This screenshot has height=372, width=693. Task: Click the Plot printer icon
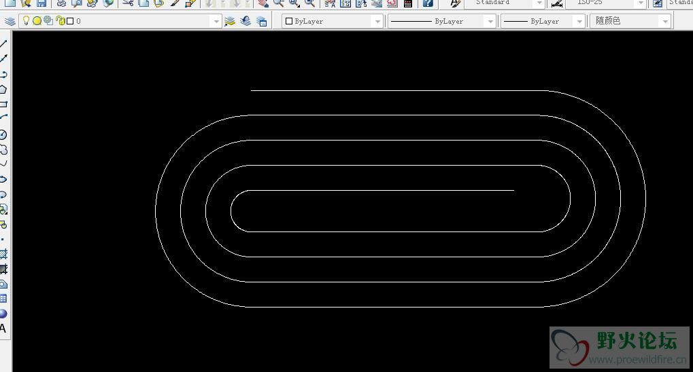coord(61,3)
